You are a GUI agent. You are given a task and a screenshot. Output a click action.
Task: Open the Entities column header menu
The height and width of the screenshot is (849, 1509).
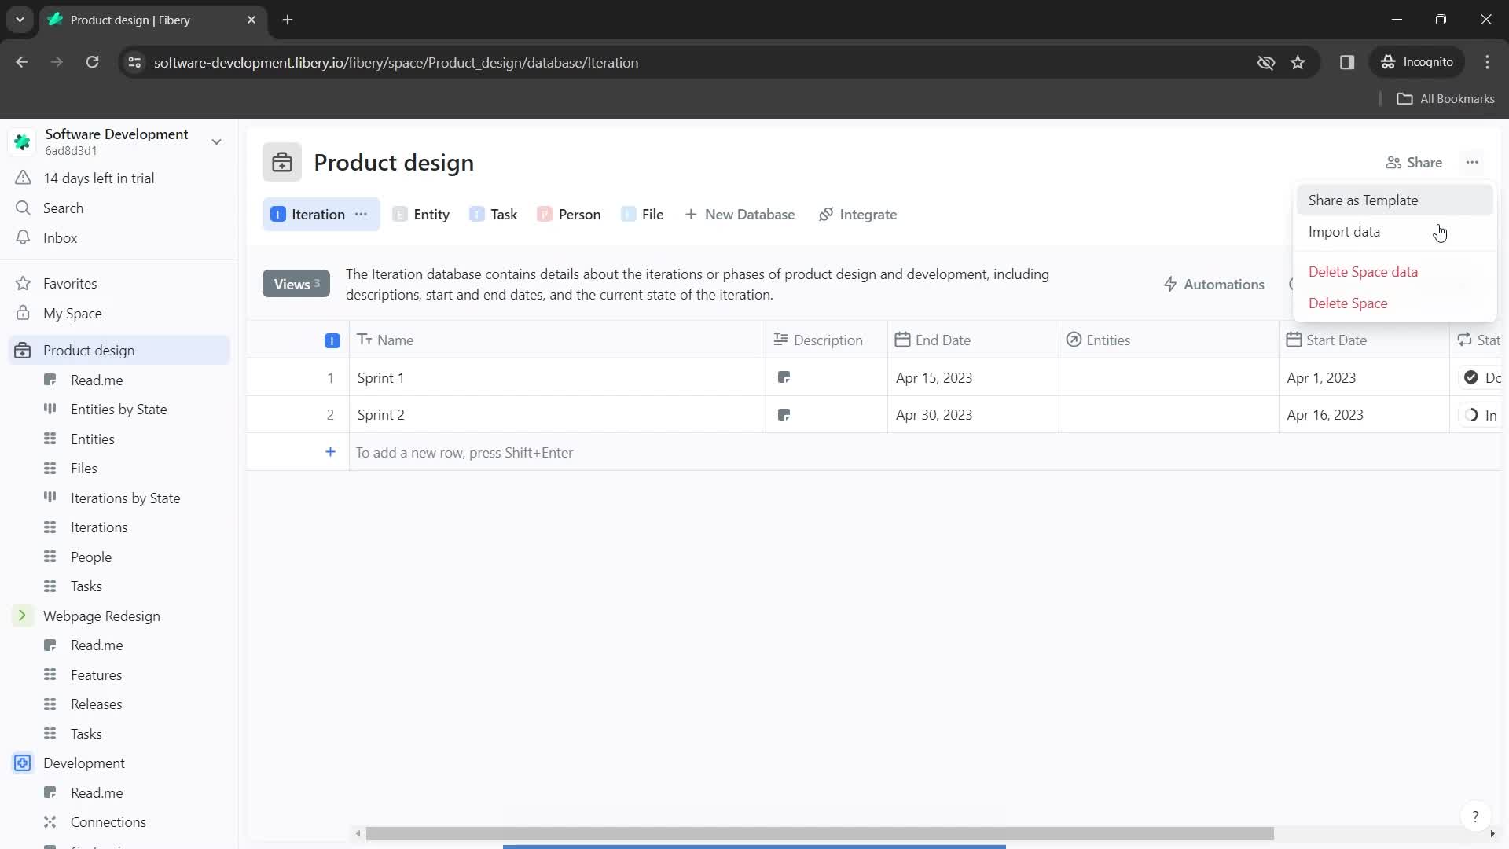point(1169,340)
